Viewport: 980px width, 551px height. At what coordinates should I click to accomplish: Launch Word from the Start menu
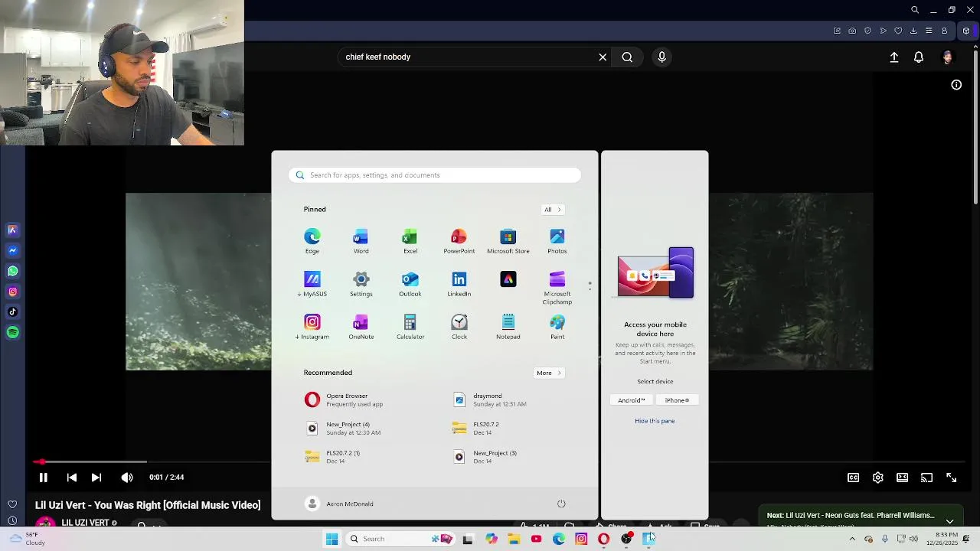point(361,241)
